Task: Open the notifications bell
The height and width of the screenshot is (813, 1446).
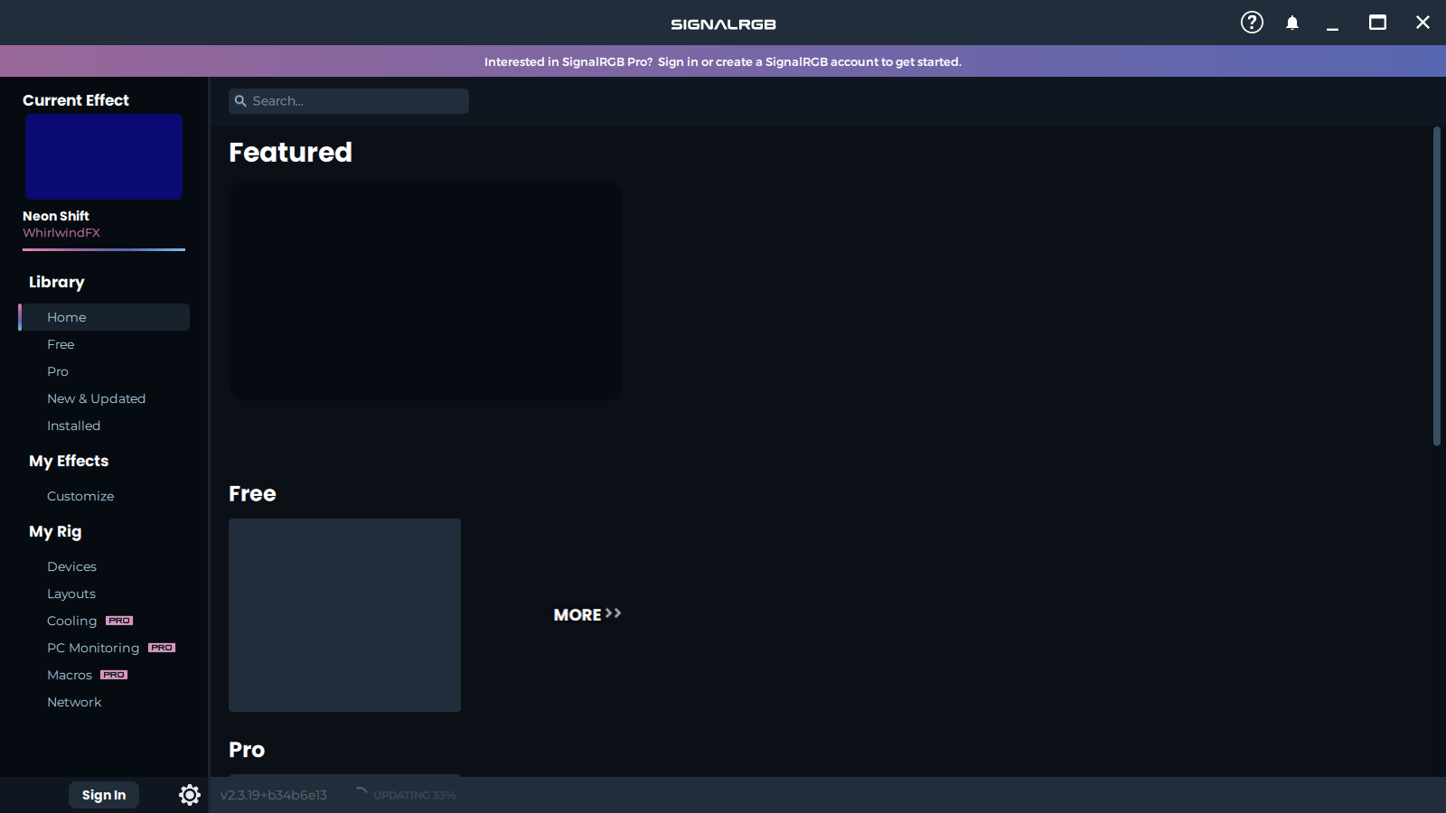Action: [1292, 23]
